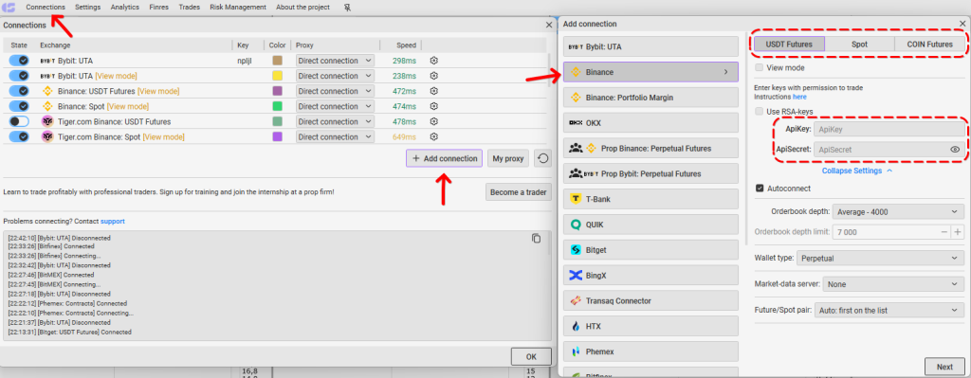Select Bitget in the exchange list
Viewport: 971px width, 378px height.
[x=650, y=250]
